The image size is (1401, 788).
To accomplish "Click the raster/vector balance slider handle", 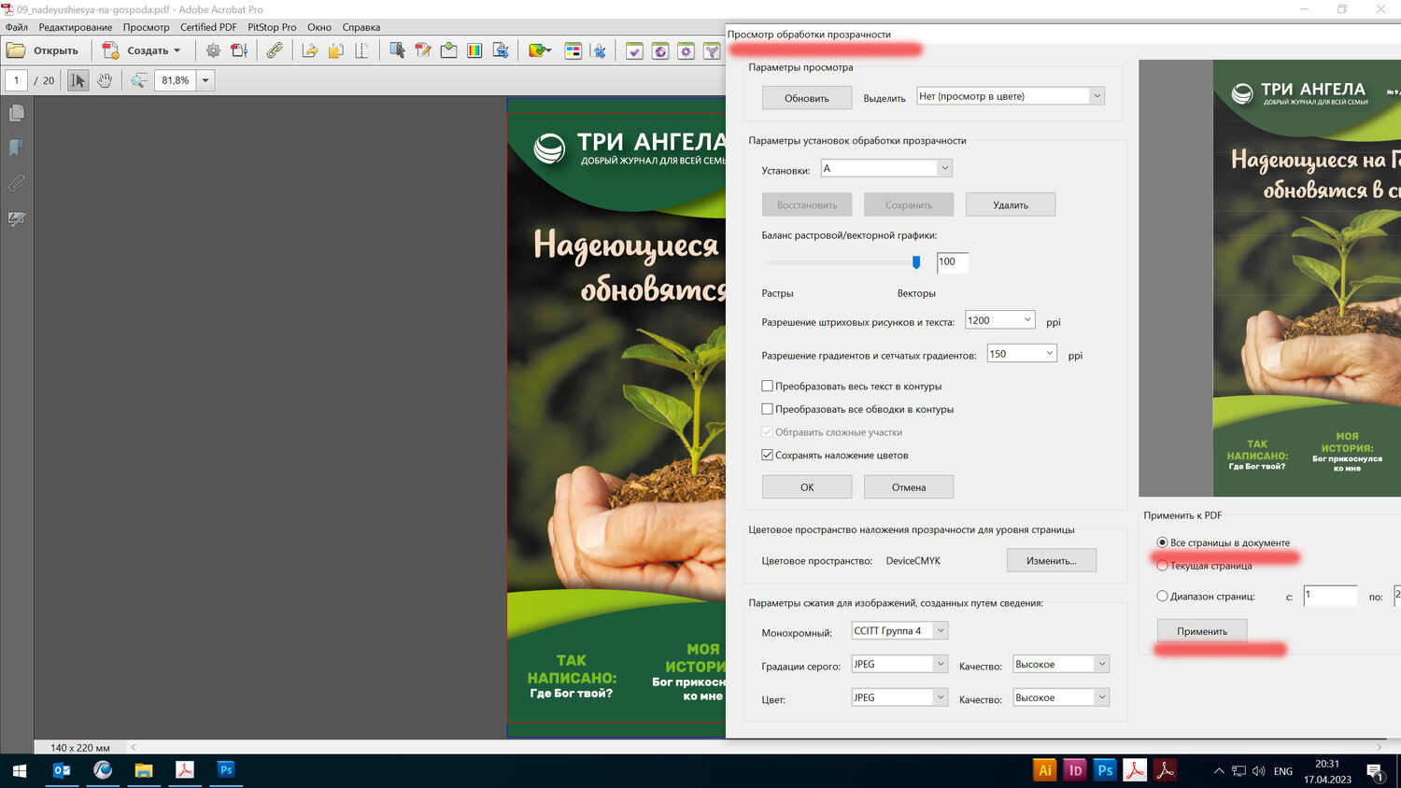I will coord(916,262).
